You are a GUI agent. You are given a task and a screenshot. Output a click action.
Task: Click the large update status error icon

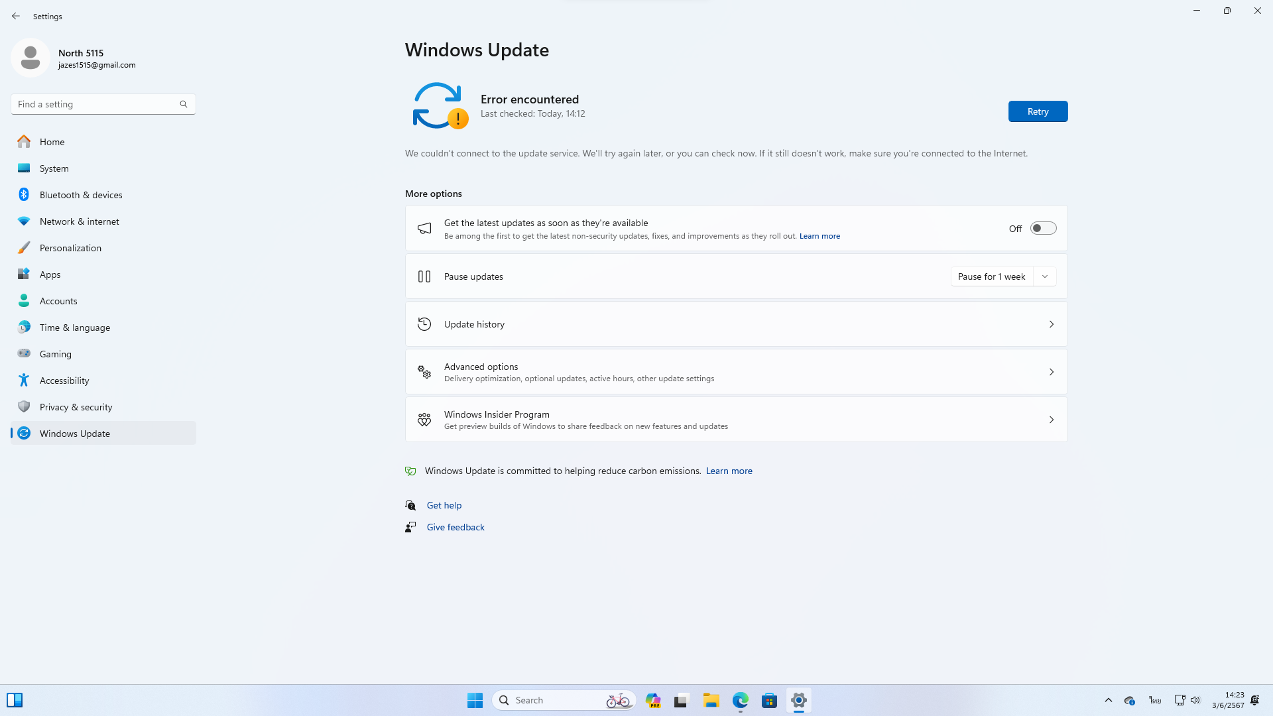[440, 105]
